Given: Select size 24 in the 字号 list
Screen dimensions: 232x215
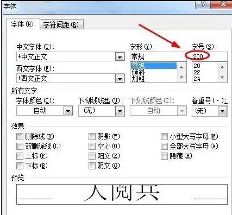Looking at the screenshot, I should click(205, 79).
